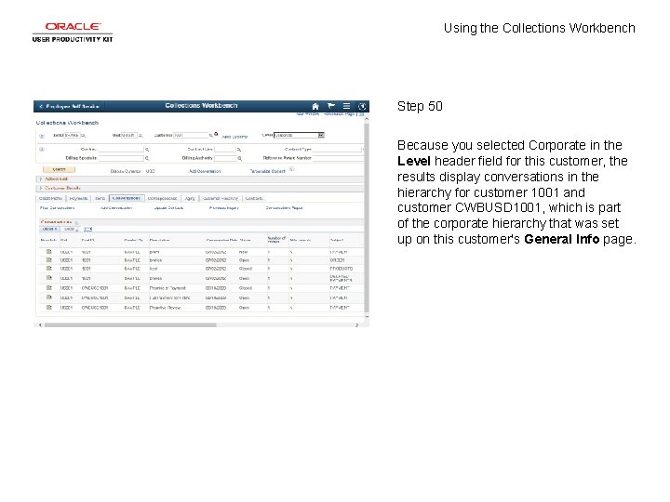Click into the Customer input field
The width and height of the screenshot is (670, 502).
coord(191,136)
